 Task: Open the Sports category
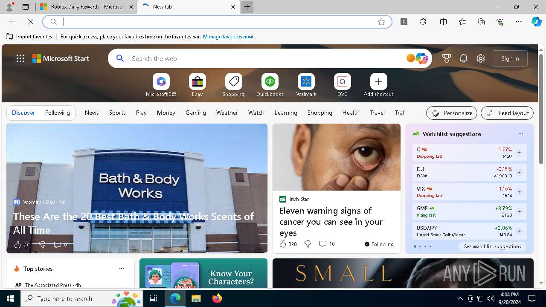click(117, 113)
